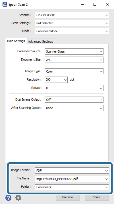Open the Scanner dropdown showing EPSON XXXXX

(x=72, y=15)
